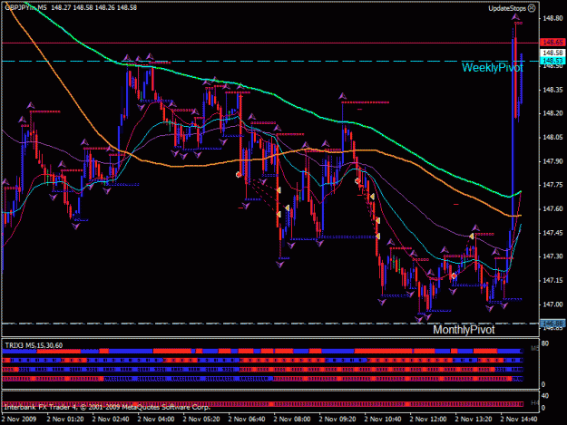Viewport: 567px width, 425px height.
Task: Click the 147.00 price scale label
Action: coord(552,304)
